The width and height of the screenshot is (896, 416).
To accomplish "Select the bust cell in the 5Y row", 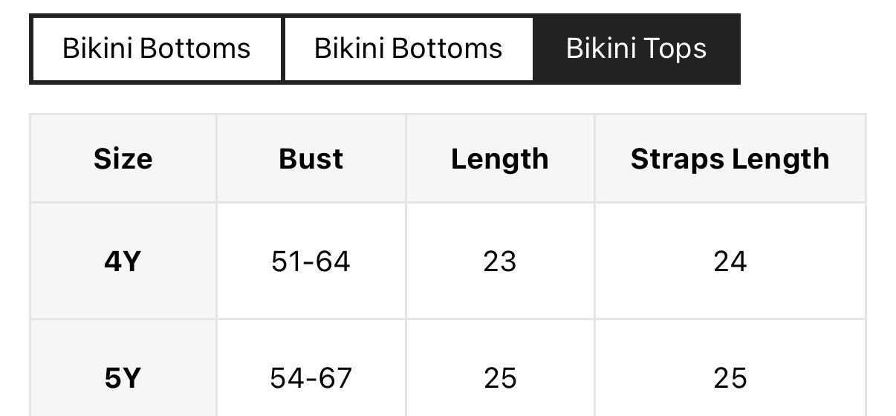I will pos(311,378).
